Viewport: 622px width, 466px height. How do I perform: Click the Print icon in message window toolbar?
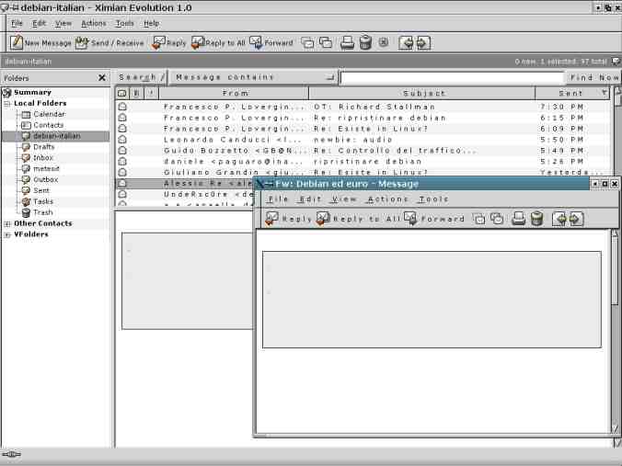point(518,219)
